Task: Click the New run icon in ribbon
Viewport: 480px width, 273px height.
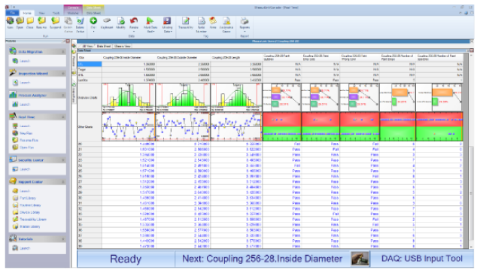Action: point(10,21)
